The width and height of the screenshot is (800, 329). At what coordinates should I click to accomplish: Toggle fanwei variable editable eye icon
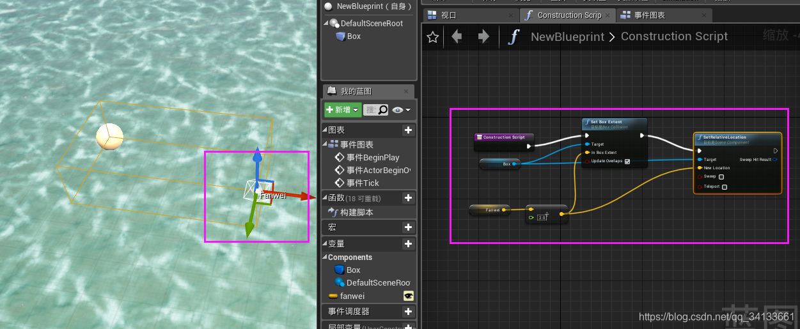tap(408, 296)
